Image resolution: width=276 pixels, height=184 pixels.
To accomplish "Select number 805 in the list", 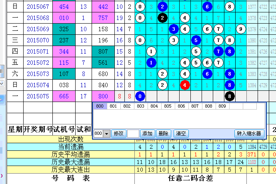I will pos(168,106).
